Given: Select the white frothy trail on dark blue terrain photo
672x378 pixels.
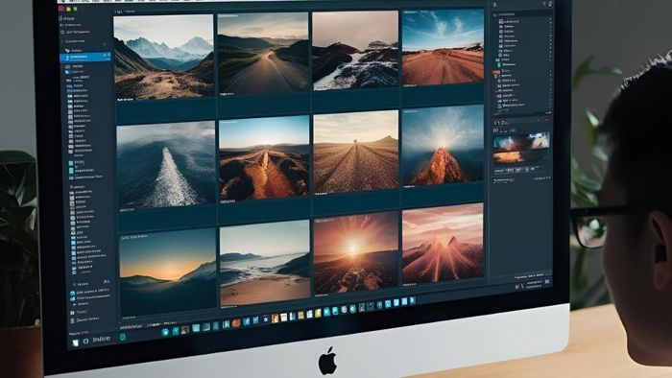Looking at the screenshot, I should [166, 166].
